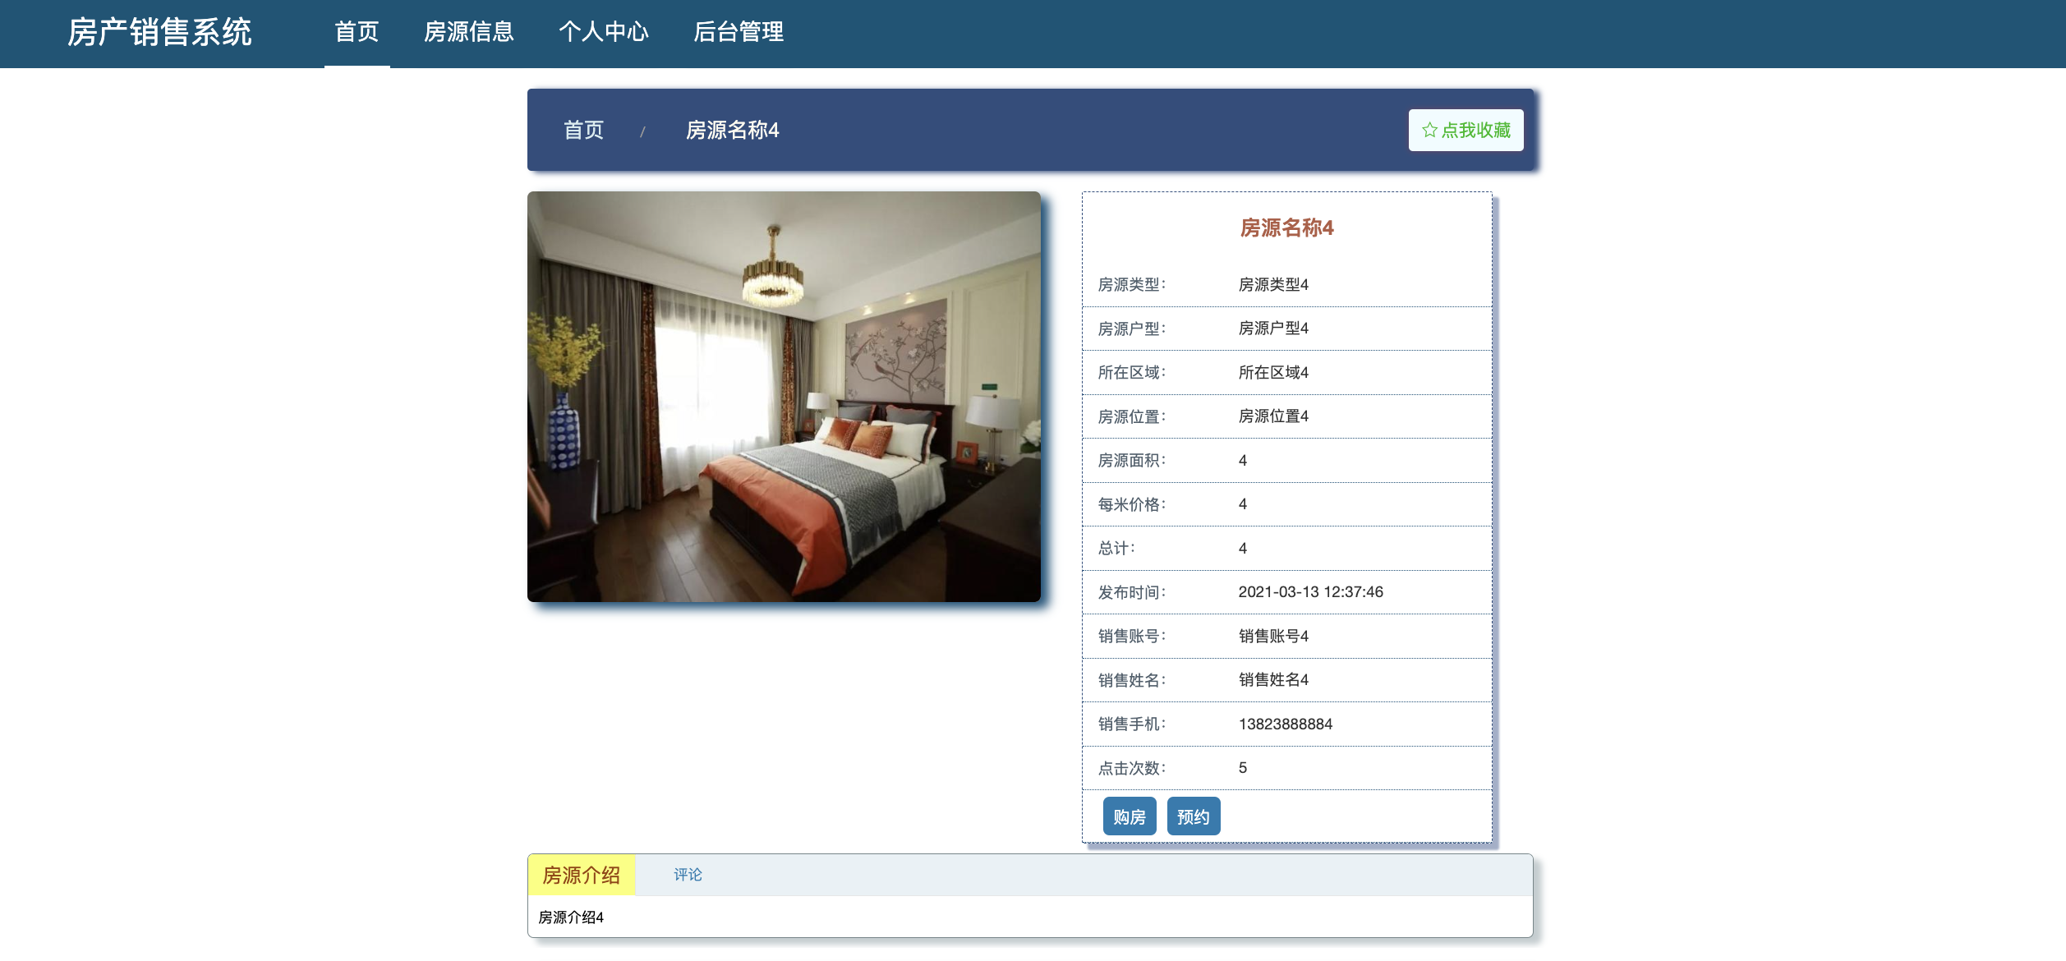Click the bedroom property photo
This screenshot has height=961, width=2066.
784,397
